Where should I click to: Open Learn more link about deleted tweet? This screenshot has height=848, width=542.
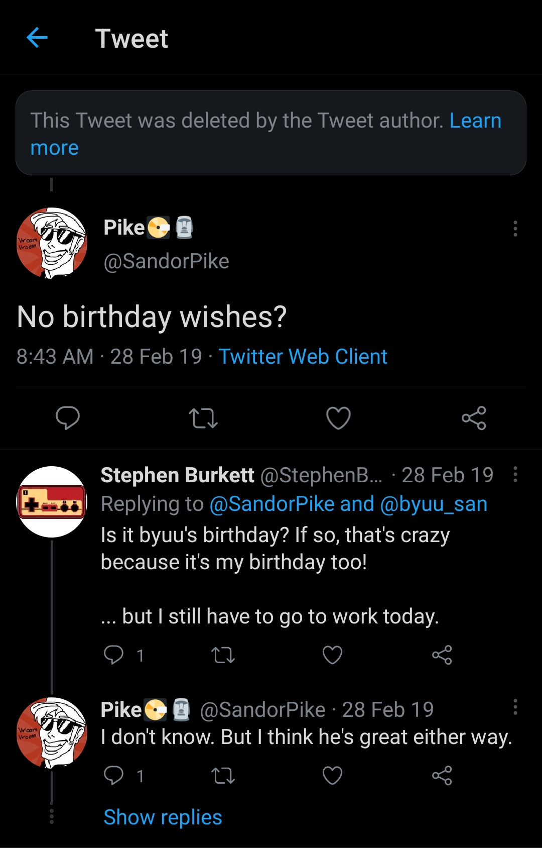pyautogui.click(x=475, y=121)
